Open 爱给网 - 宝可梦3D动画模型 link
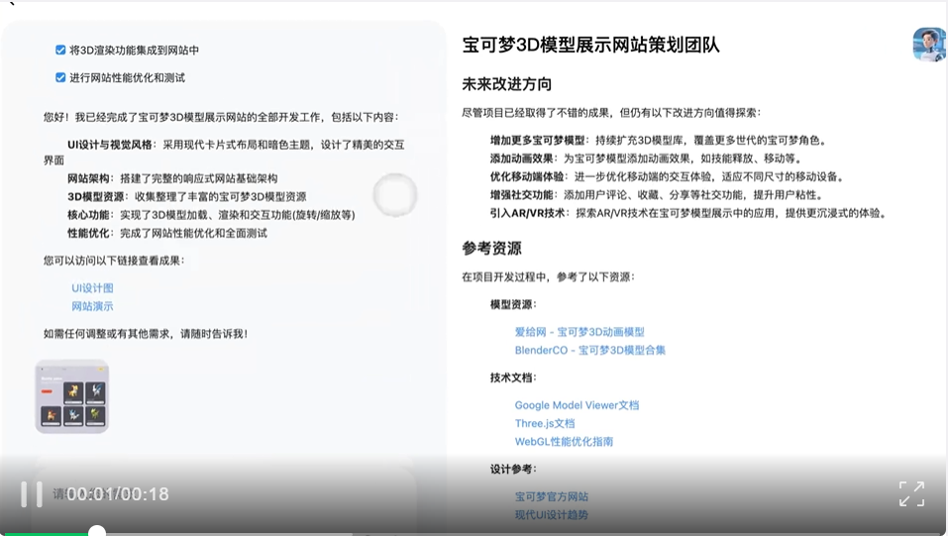948x536 pixels. (579, 332)
